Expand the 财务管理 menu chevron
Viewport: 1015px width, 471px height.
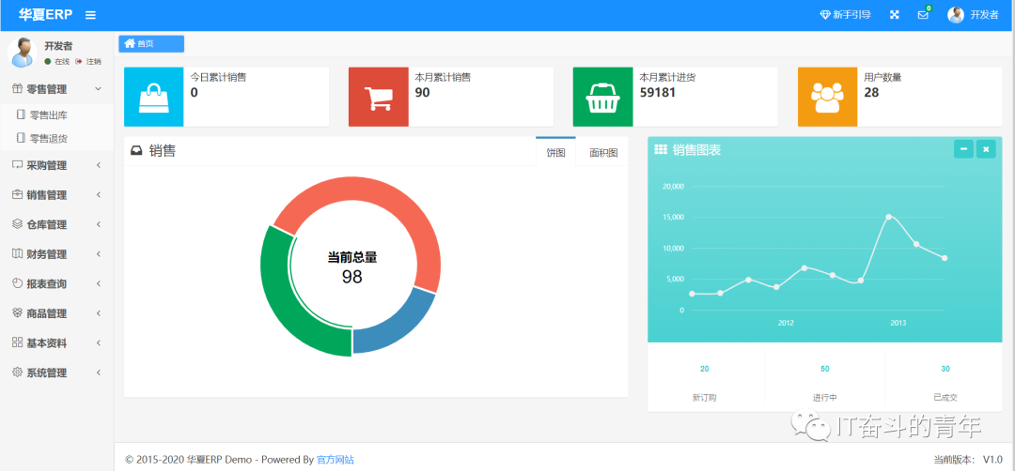coord(99,254)
